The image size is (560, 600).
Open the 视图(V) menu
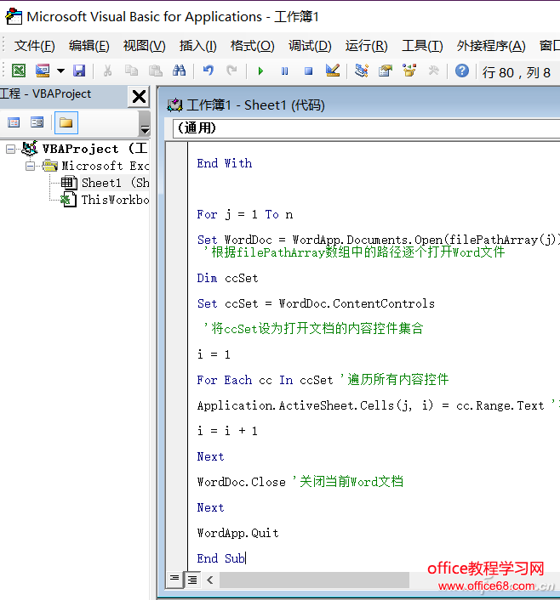[x=144, y=46]
